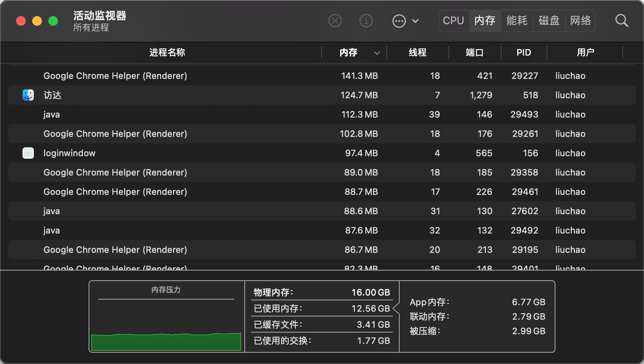This screenshot has width=644, height=364.
Task: Select java process using 87.6 MB
Action: pos(322,230)
